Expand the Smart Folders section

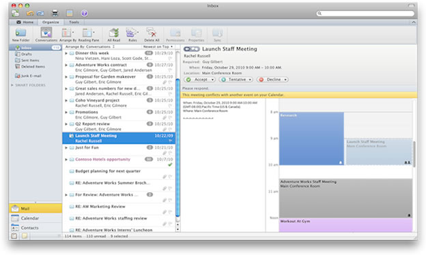[x=12, y=85]
